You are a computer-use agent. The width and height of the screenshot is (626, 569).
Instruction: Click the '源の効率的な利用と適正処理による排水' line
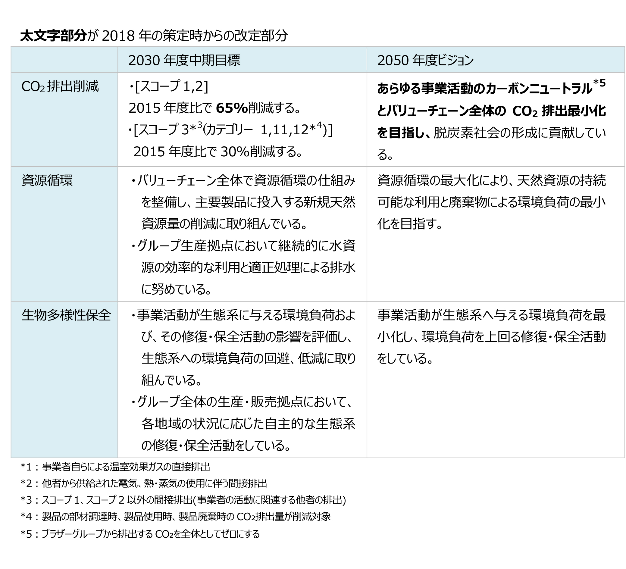[x=249, y=267]
